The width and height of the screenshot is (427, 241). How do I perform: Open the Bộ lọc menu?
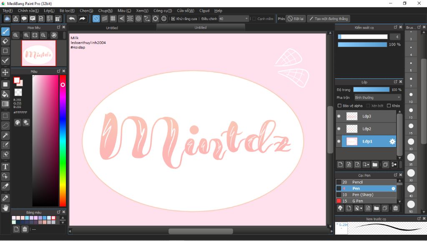tap(67, 10)
